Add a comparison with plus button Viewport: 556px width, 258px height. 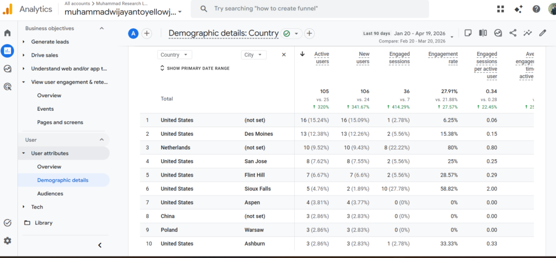point(147,33)
